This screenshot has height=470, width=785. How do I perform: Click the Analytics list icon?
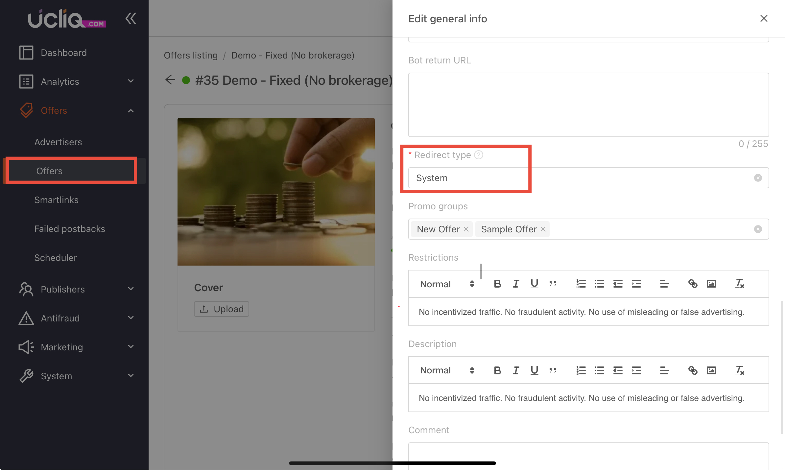coord(26,82)
